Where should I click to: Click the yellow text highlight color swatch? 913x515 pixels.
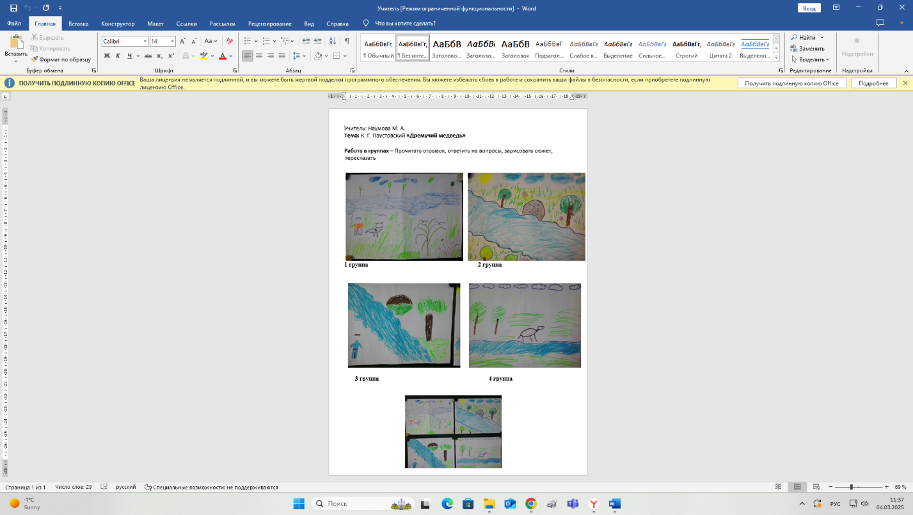click(x=203, y=56)
